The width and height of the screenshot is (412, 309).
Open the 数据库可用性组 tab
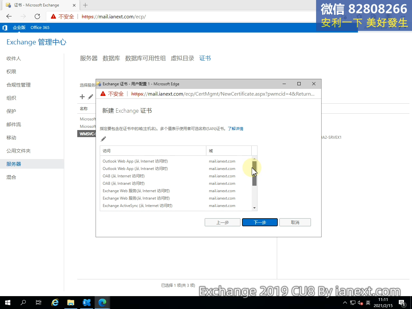pyautogui.click(x=145, y=58)
